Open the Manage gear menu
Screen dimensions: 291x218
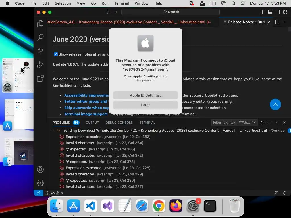click(x=40, y=183)
